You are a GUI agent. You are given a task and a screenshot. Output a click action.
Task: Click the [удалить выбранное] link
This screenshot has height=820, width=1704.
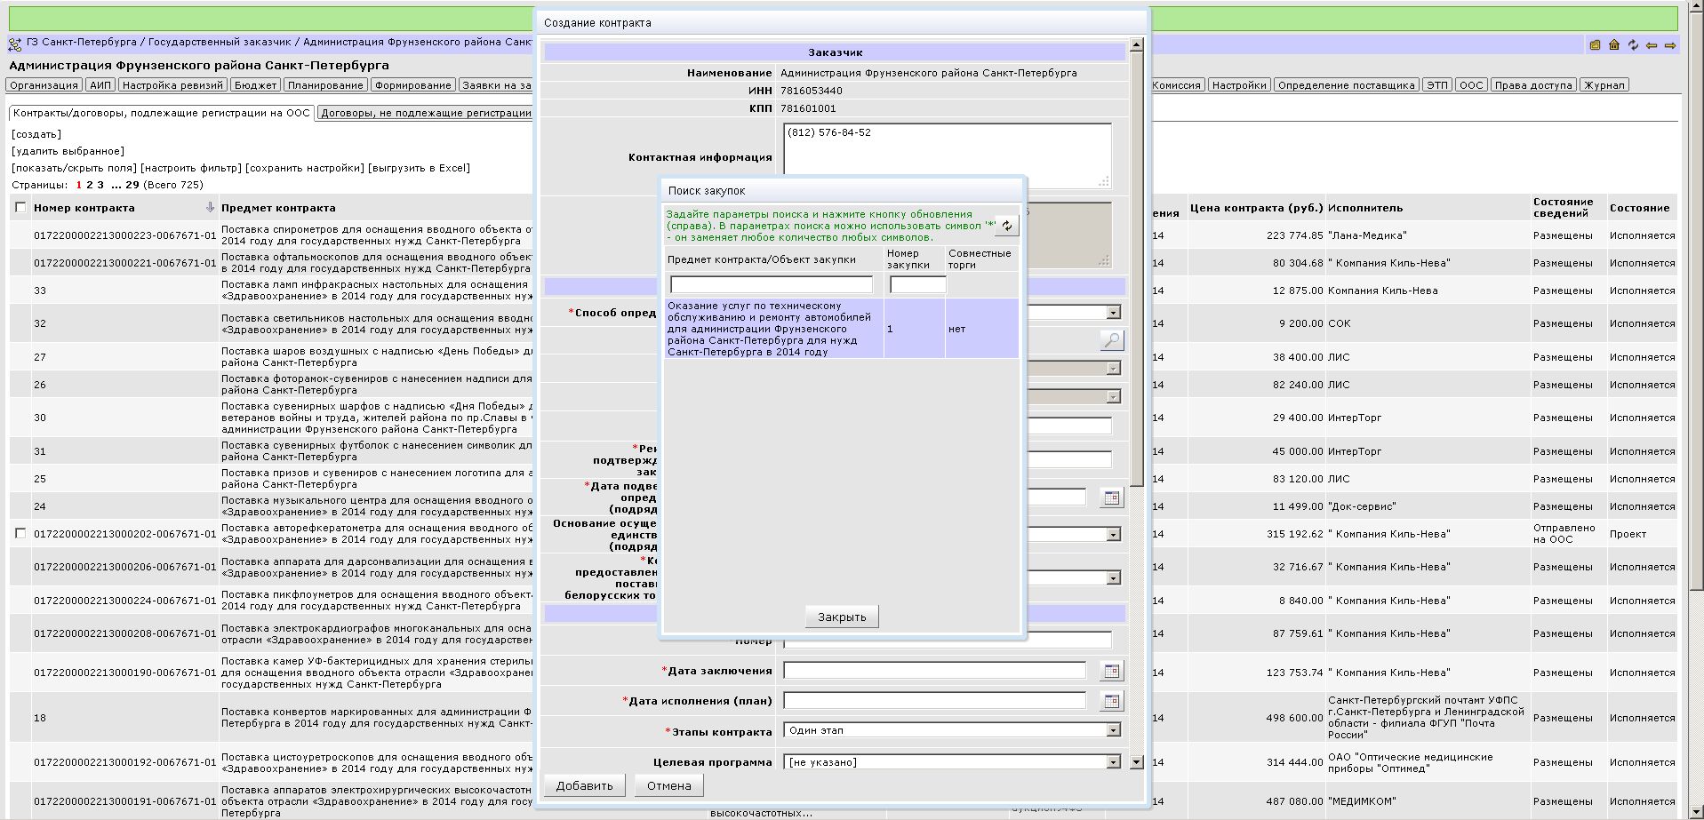(68, 151)
